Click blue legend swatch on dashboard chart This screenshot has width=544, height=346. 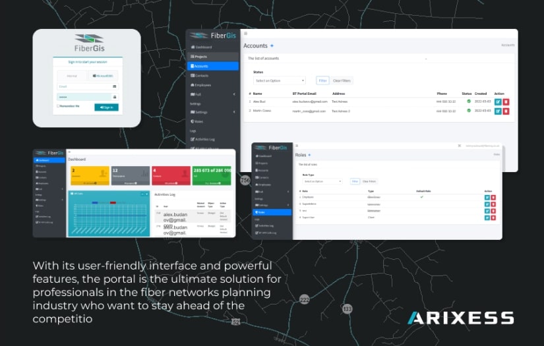point(95,202)
